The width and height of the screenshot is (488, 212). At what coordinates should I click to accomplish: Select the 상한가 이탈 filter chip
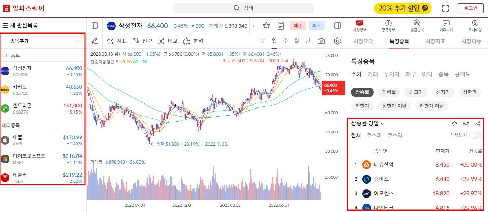(x=394, y=106)
